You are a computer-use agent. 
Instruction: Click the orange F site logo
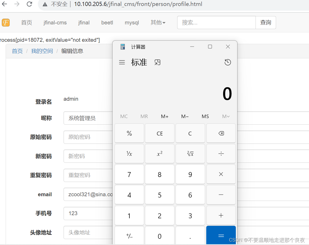coord(6,23)
